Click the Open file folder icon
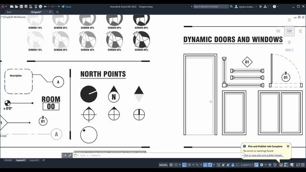306x172 pixels. coord(16,6)
